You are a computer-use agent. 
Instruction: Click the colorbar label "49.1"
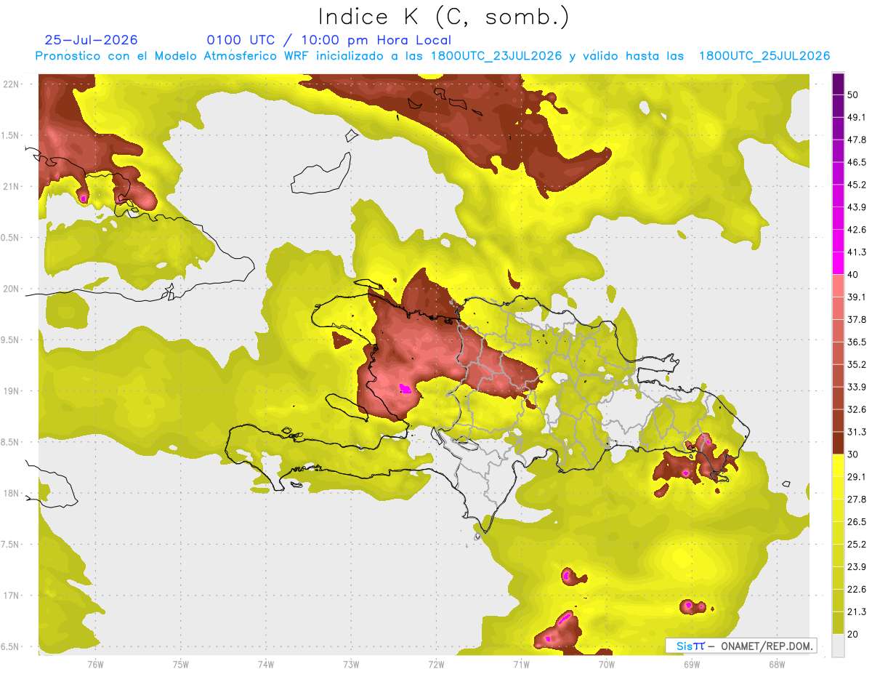(856, 118)
